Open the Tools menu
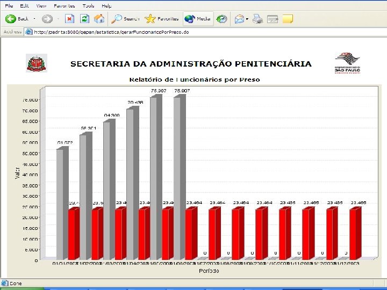Screen dimensions: 387x290 coord(88,6)
